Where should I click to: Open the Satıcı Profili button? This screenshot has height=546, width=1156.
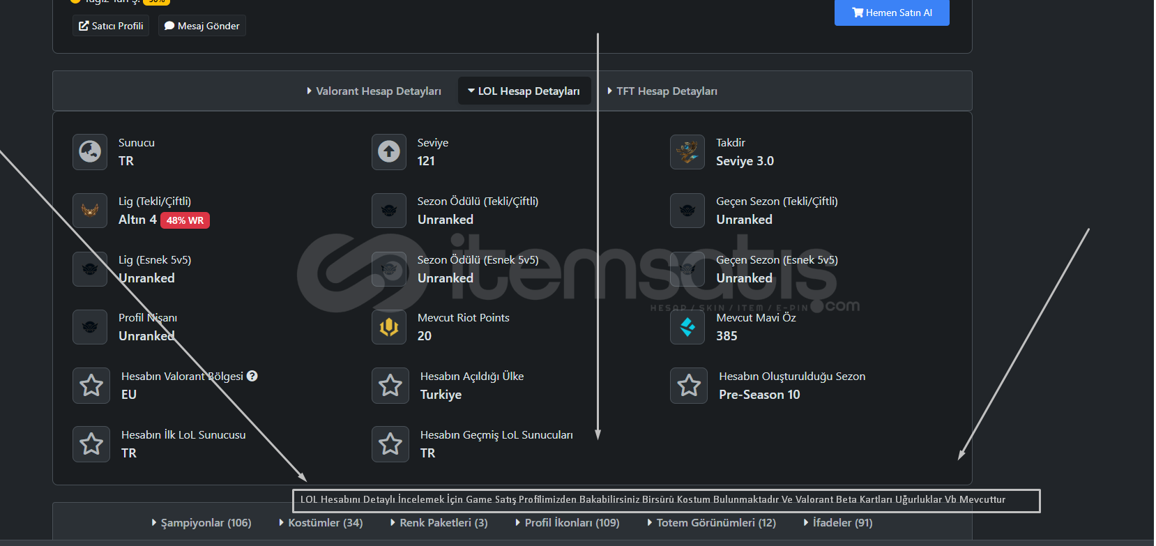tap(111, 26)
